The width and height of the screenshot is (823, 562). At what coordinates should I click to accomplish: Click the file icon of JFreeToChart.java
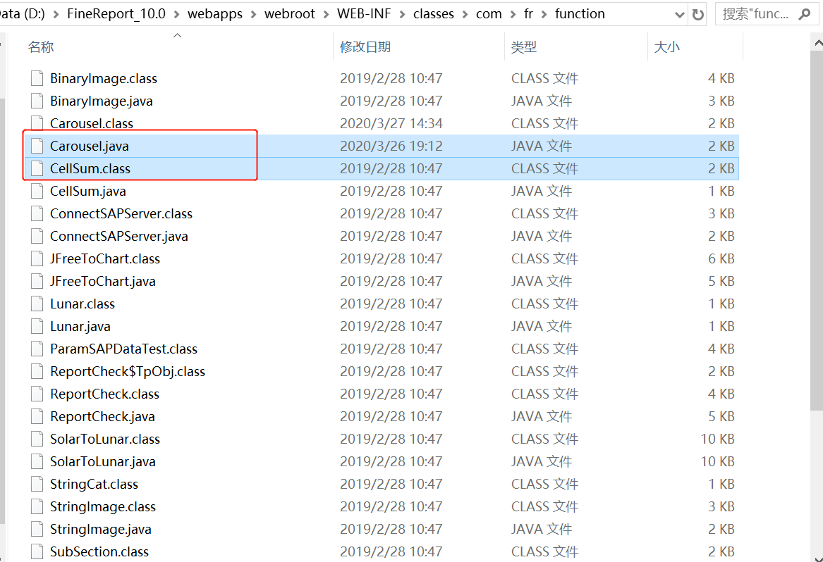point(37,281)
